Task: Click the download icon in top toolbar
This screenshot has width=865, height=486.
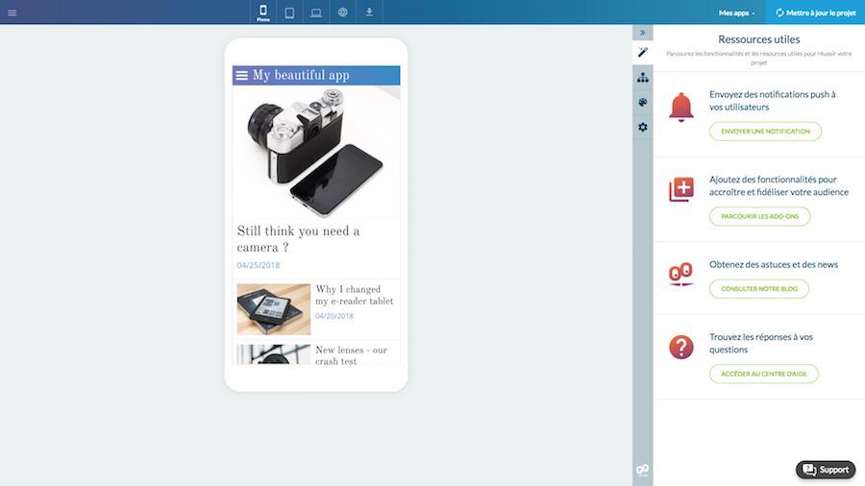Action: 369,12
